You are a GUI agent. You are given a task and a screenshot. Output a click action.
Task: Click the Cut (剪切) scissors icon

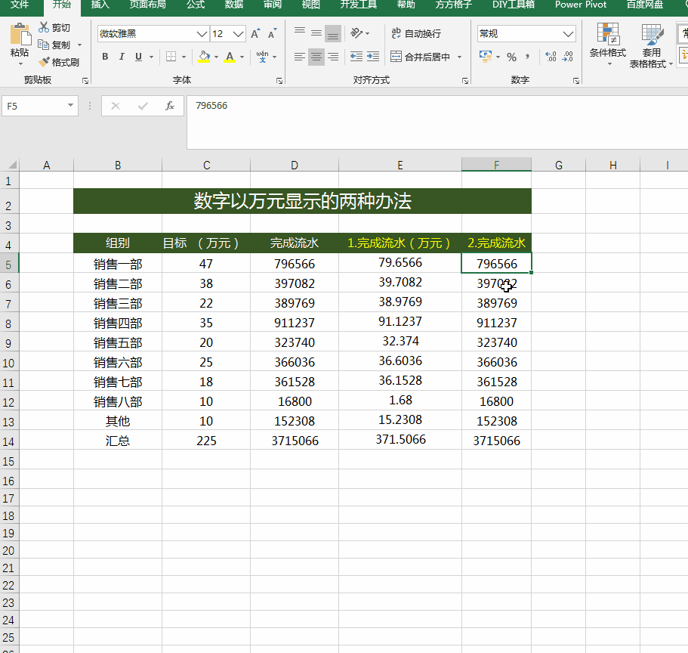[x=44, y=27]
